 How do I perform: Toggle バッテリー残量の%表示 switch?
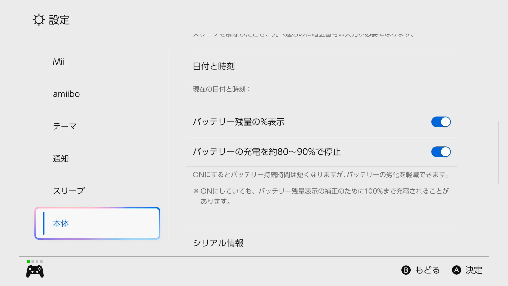441,122
